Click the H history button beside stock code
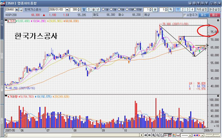 click(x=17, y=10)
